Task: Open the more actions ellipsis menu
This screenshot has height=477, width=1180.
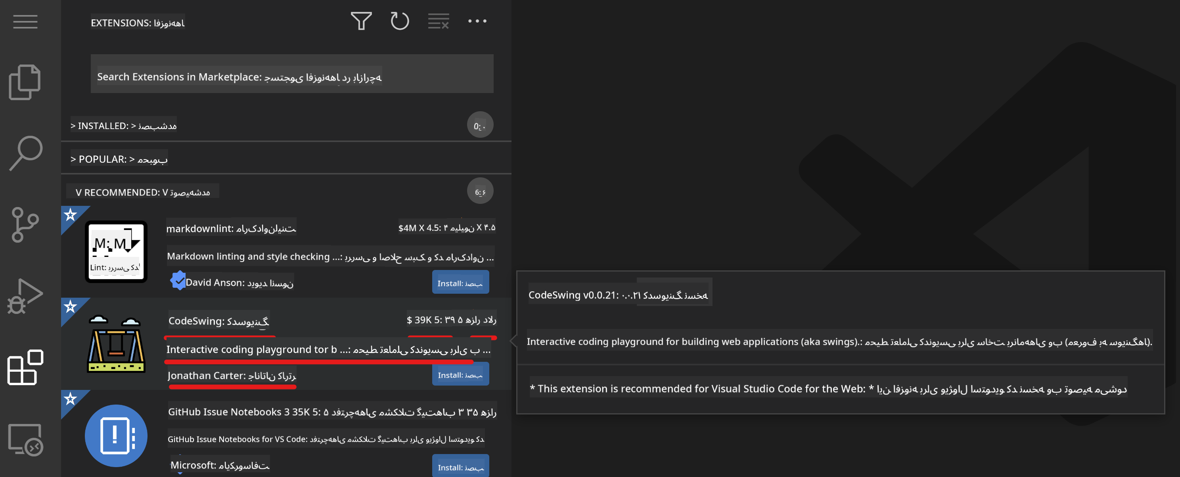Action: [477, 21]
